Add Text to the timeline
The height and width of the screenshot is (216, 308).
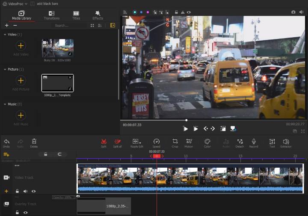tap(272, 142)
